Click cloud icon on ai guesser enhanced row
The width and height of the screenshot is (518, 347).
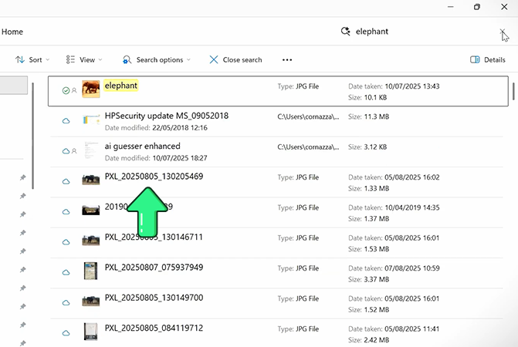pos(66,151)
